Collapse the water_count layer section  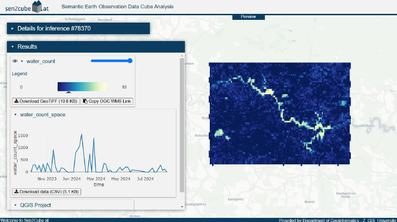(22, 61)
